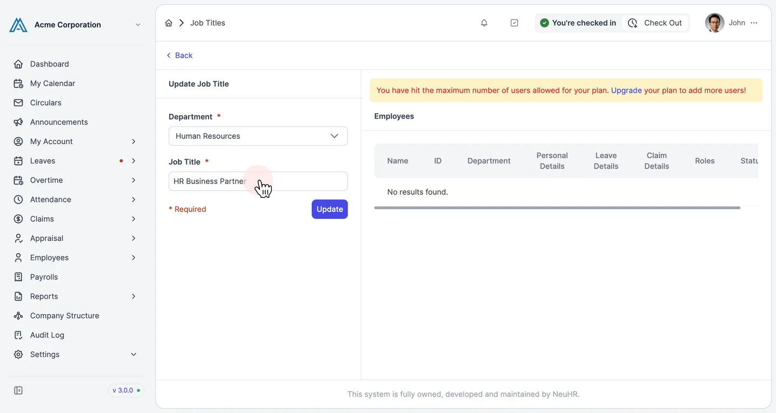Viewport: 776px width, 413px height.
Task: Click the Leave Details column header
Action: (x=606, y=161)
